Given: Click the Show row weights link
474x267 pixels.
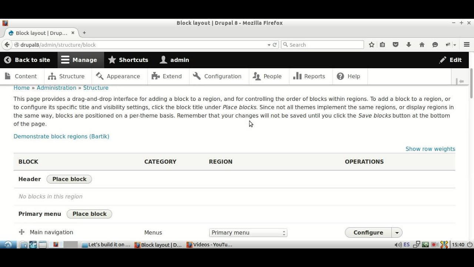Looking at the screenshot, I should 430,149.
